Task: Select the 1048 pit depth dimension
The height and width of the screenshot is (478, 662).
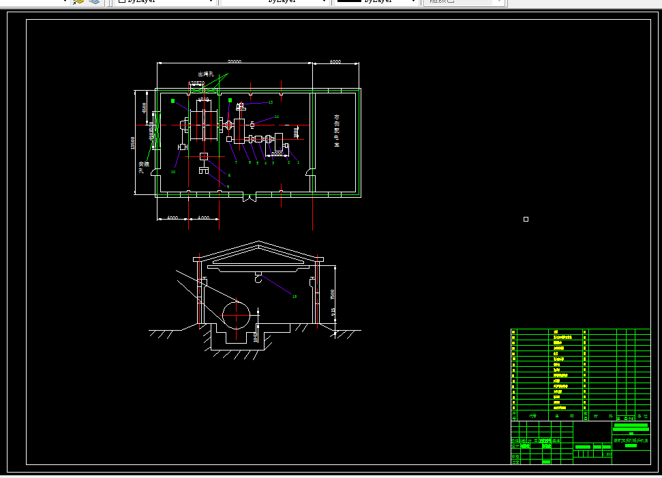Action: [x=256, y=337]
